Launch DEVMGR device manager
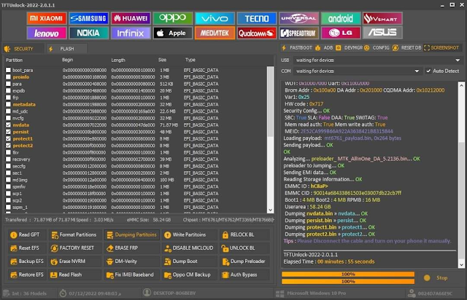The image size is (467, 300). tap(350, 48)
